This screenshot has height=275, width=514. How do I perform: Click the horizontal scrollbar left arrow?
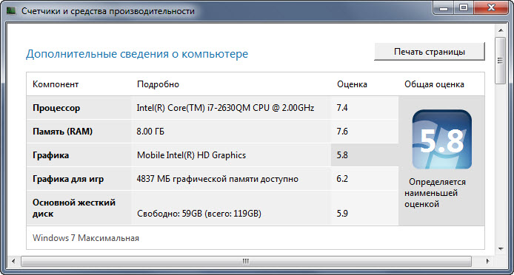tap(13, 261)
